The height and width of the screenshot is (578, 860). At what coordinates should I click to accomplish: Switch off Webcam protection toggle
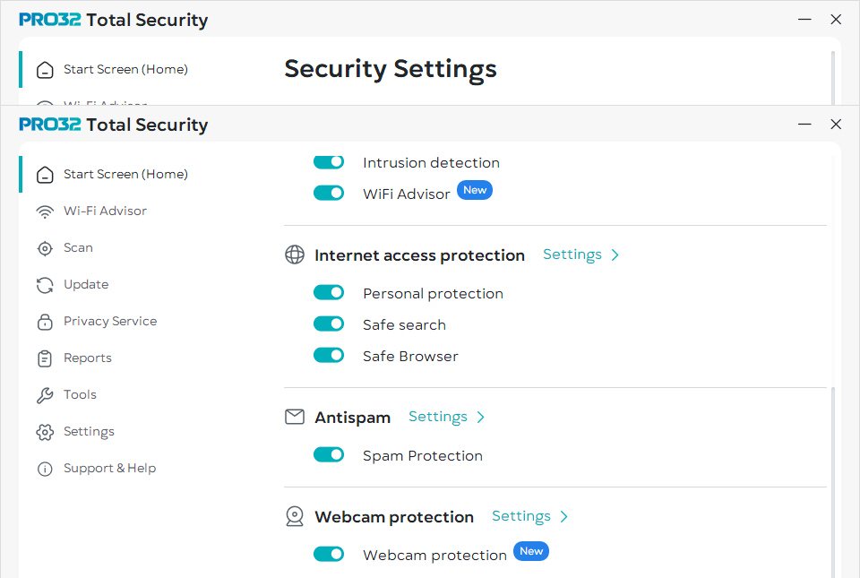tap(329, 554)
